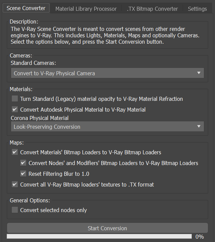Uncheck Reset Filtering Blur to 1.0
The width and height of the screenshot is (215, 242).
pyautogui.click(x=23, y=174)
